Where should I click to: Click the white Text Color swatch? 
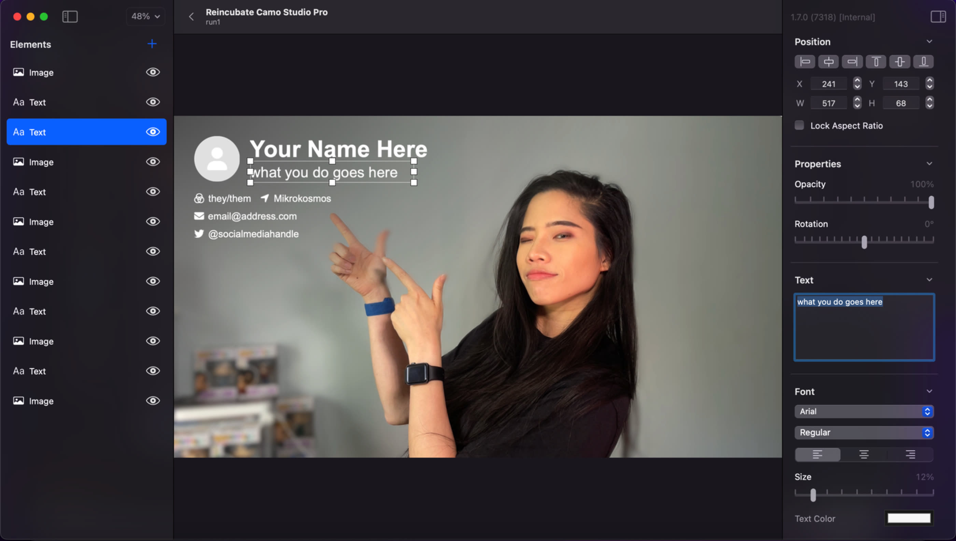click(x=909, y=518)
